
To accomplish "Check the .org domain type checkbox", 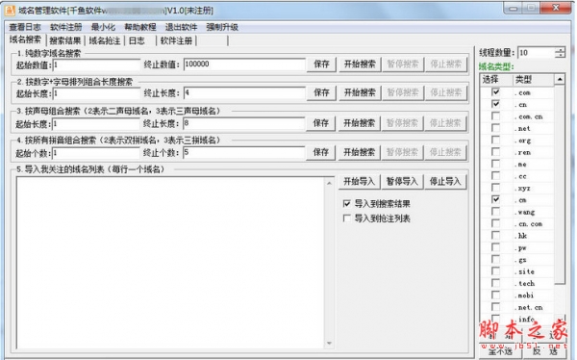I will 495,140.
